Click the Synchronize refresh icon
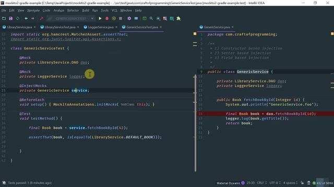This screenshot has height=187, width=334. [18, 19]
